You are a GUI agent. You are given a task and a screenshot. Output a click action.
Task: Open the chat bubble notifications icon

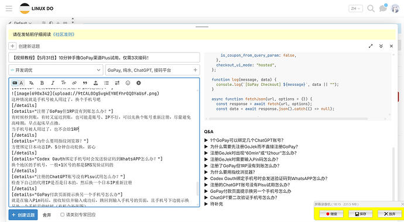point(383,9)
